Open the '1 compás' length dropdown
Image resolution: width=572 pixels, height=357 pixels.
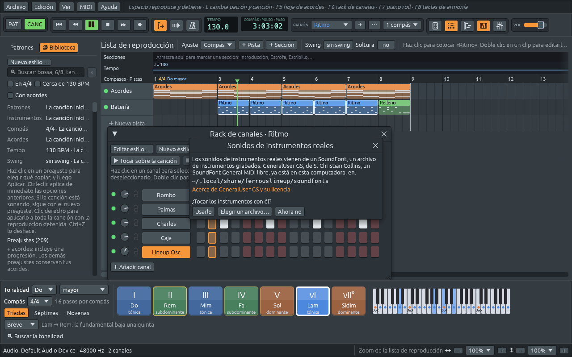[402, 25]
